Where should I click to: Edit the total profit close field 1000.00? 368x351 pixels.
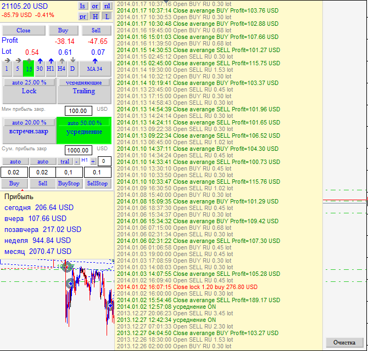(x=78, y=150)
